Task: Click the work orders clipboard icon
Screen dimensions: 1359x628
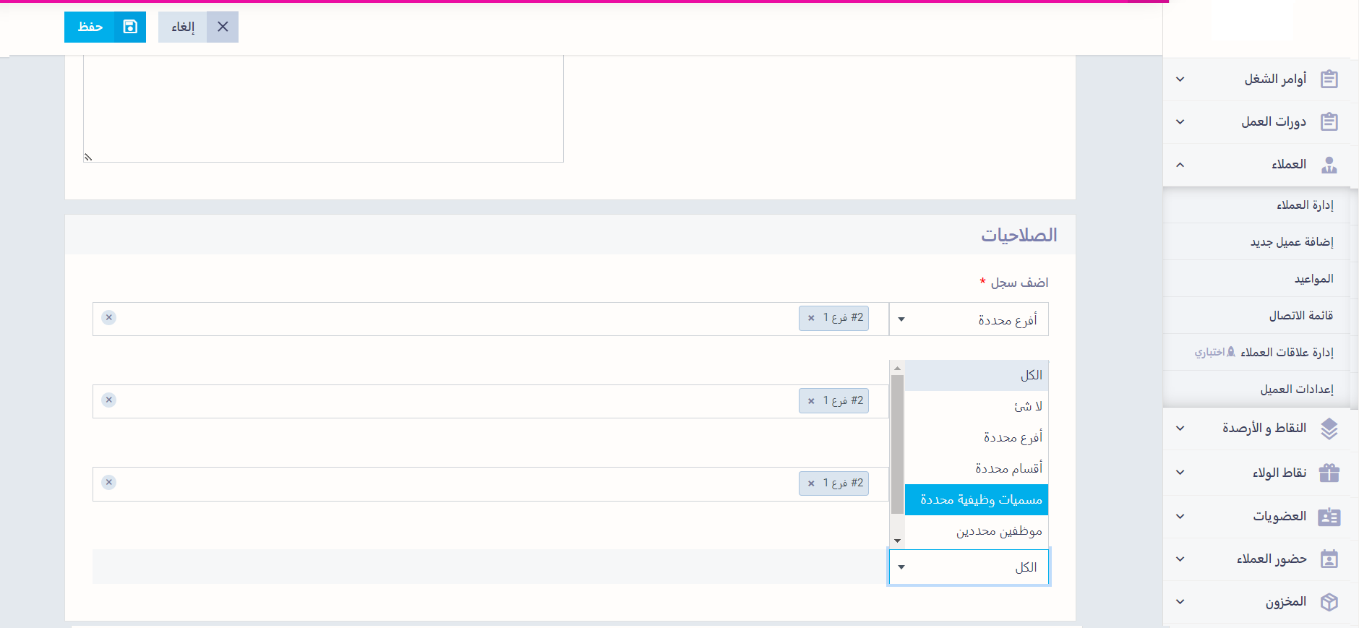Action: point(1329,79)
